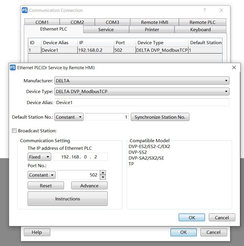
Task: Click the Port No. value field 502
Action: click(x=79, y=175)
